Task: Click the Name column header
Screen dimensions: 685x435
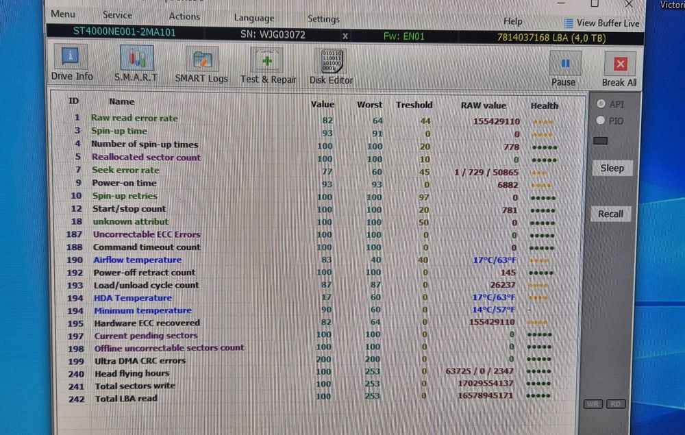Action: coord(121,101)
